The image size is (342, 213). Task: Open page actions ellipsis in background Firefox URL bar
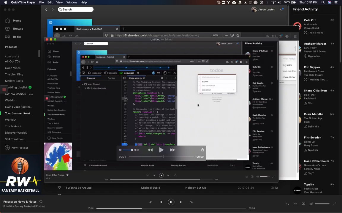tap(227, 35)
